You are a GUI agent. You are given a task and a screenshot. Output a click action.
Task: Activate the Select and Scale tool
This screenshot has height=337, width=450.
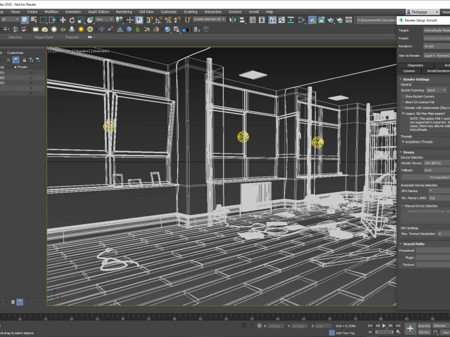81,20
